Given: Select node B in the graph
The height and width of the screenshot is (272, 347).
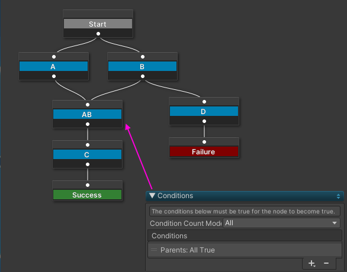Looking at the screenshot, I should tap(142, 66).
